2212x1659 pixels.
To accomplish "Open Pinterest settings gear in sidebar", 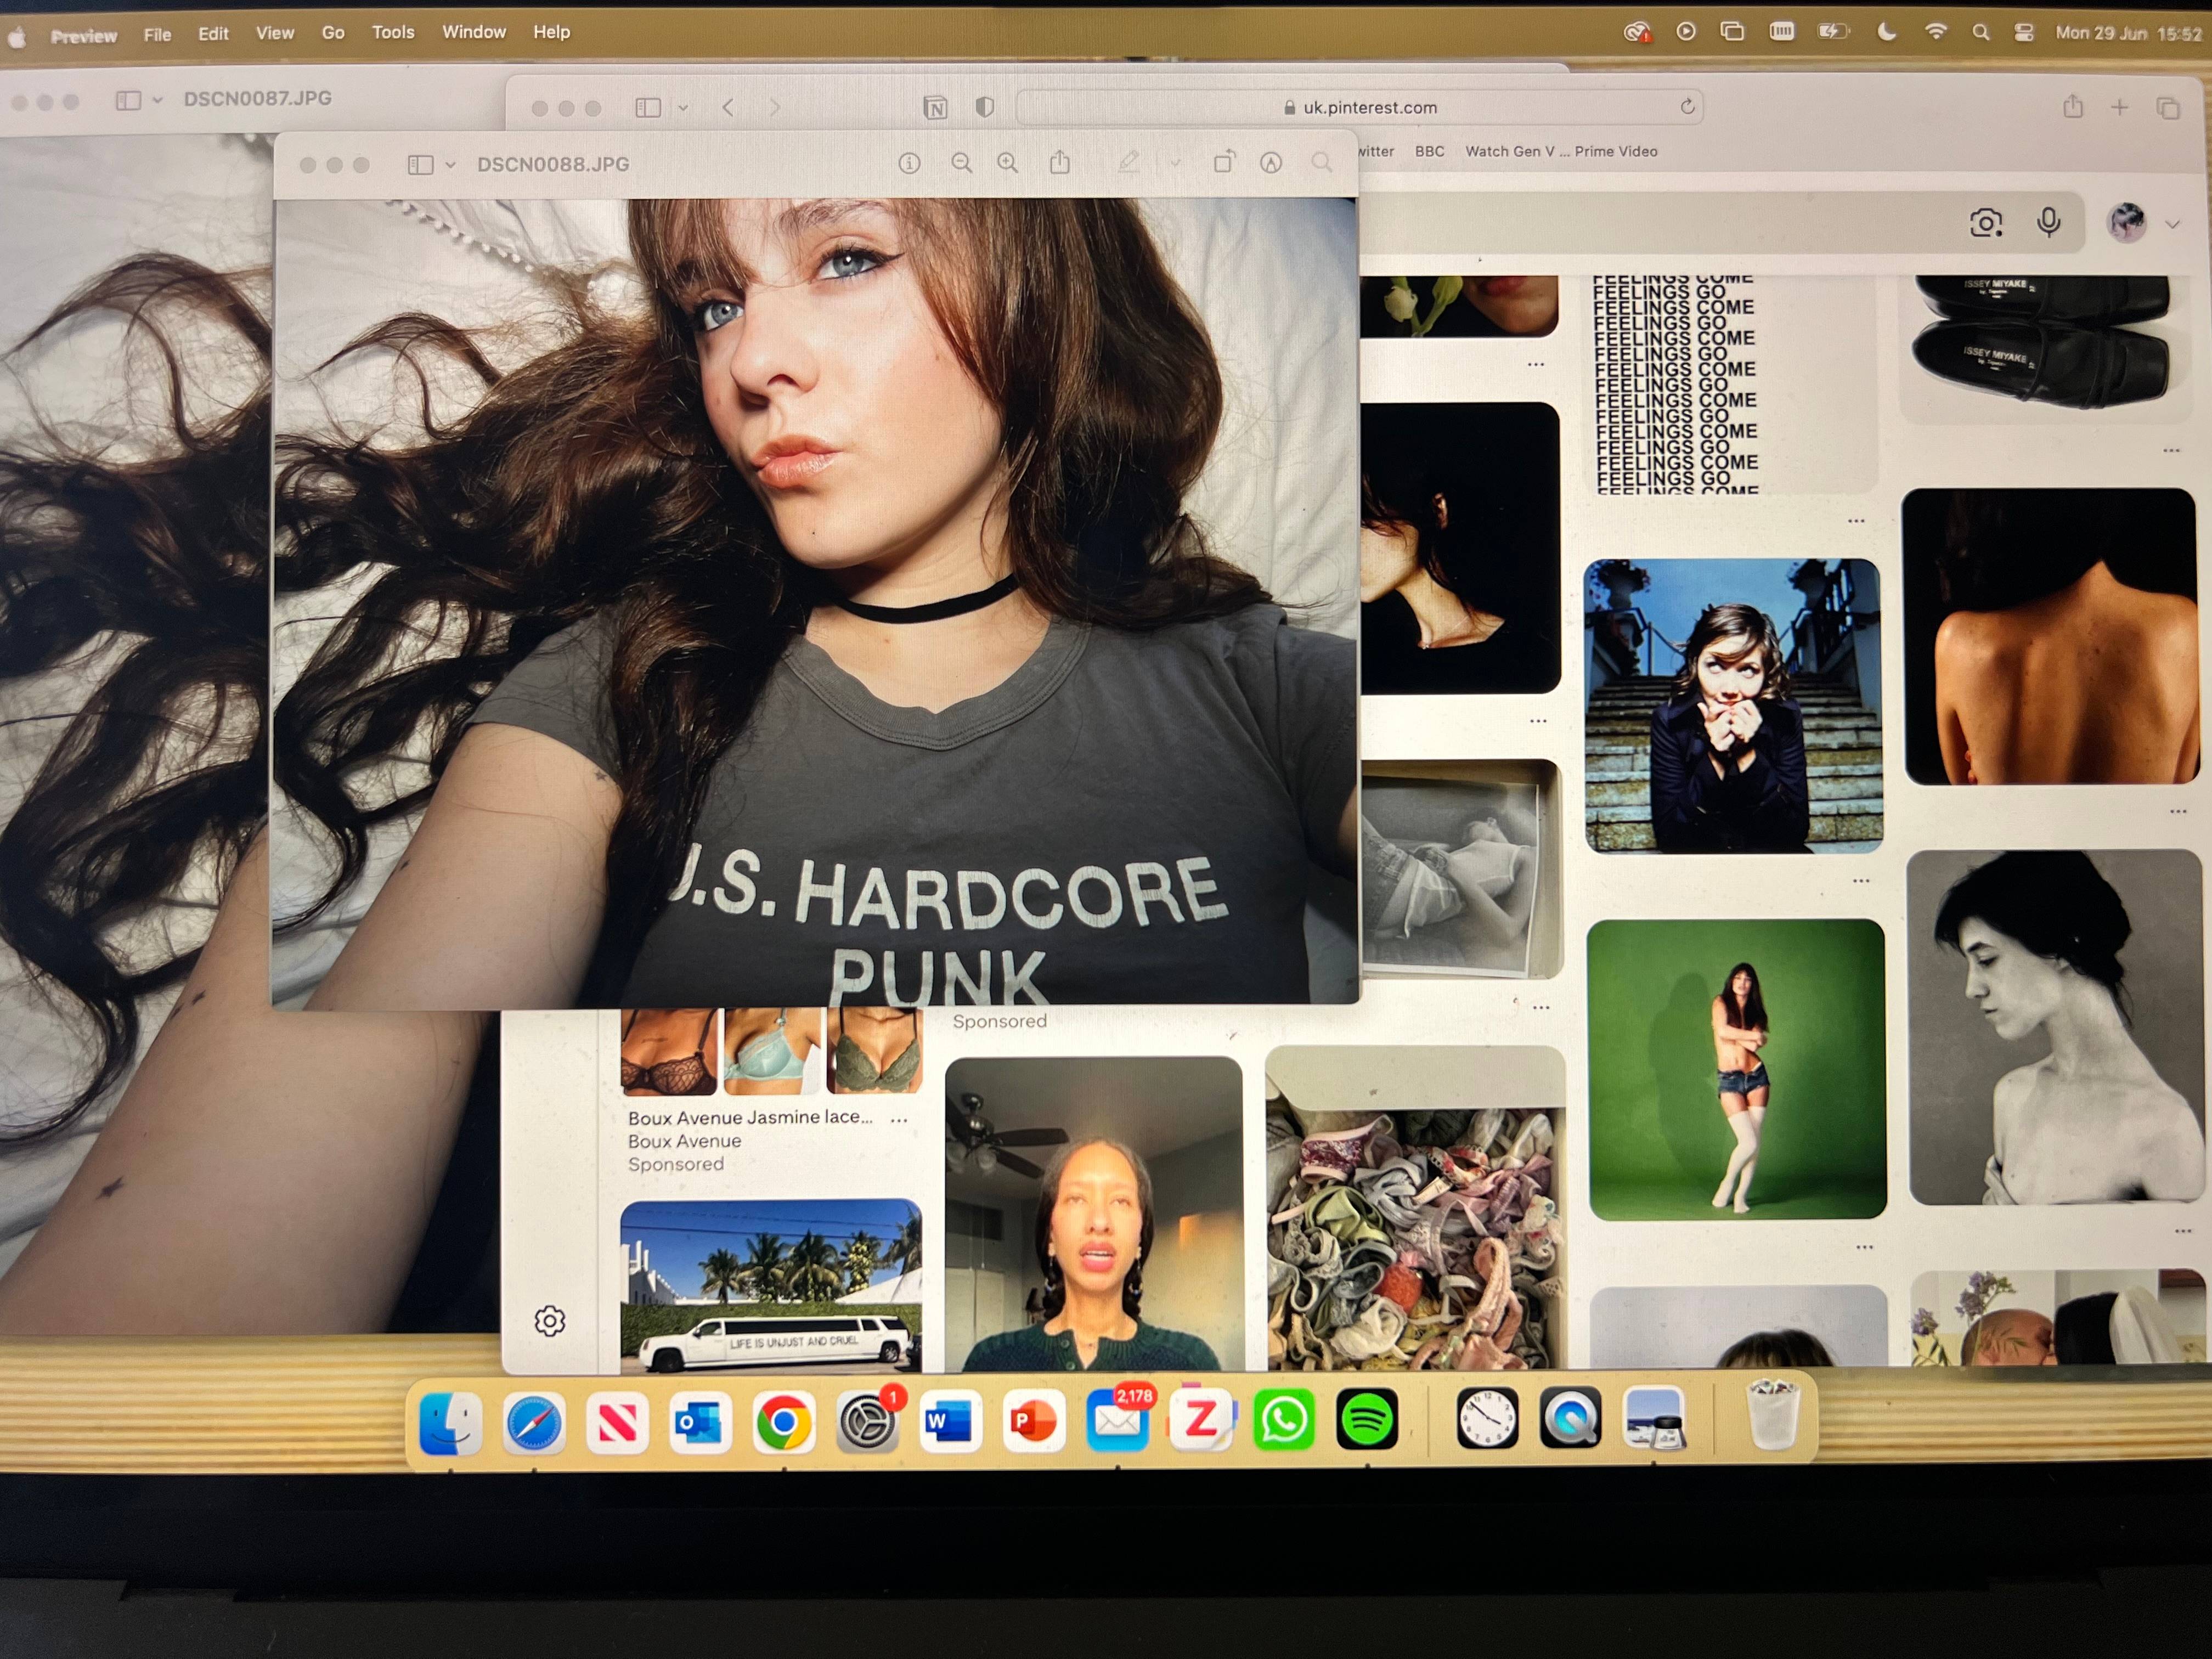I will [x=549, y=1321].
